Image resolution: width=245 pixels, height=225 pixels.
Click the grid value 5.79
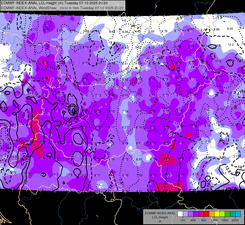coord(125,175)
